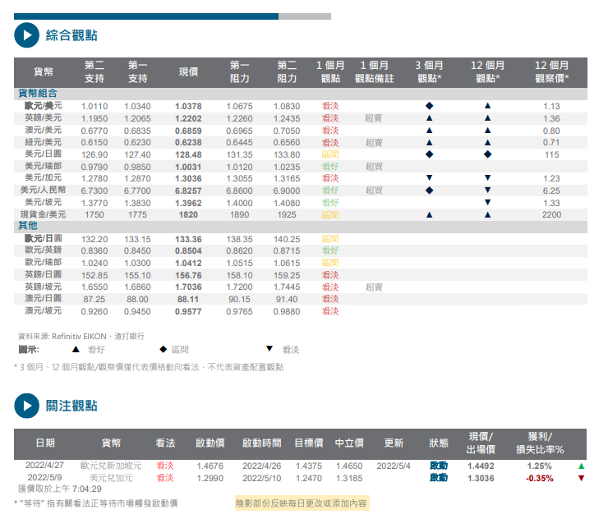Click the 看淡 view in 歐元/美元 row

tap(330, 106)
